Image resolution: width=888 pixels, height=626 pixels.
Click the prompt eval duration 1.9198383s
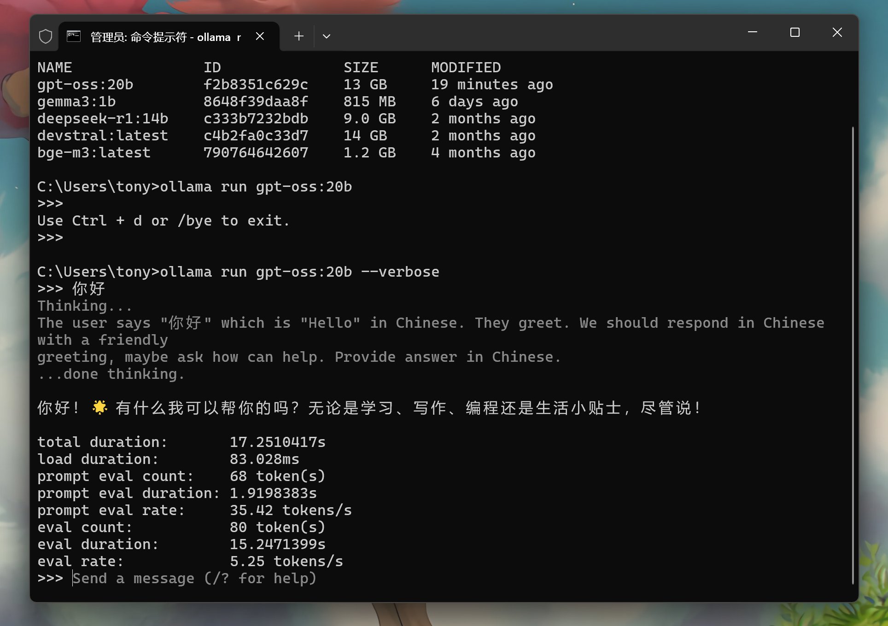[x=273, y=493]
